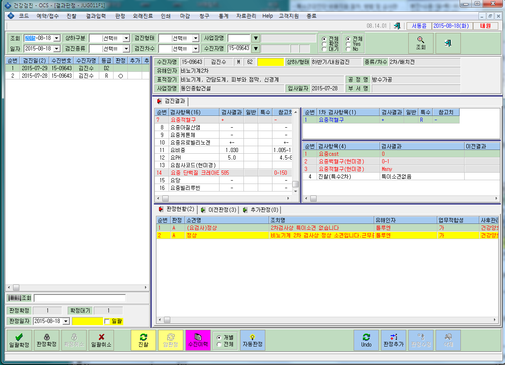Open the 판정일자 date dropdown

click(66, 321)
